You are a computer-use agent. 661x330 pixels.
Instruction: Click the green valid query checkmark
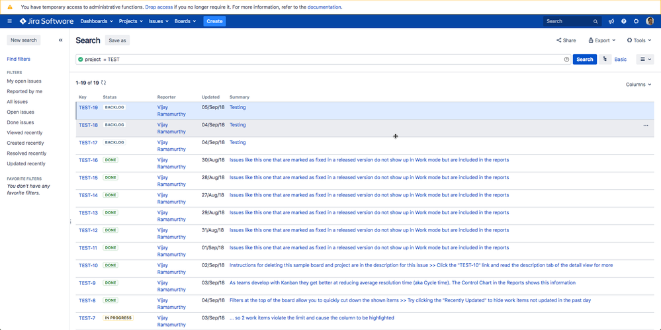click(81, 60)
